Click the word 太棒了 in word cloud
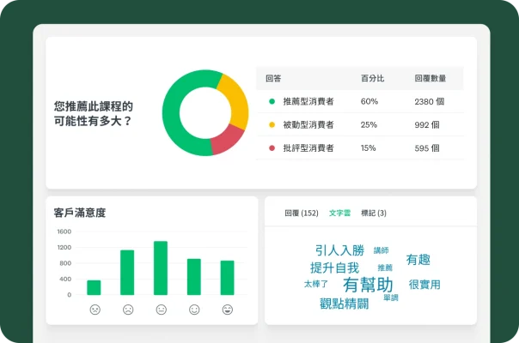 pyautogui.click(x=316, y=284)
